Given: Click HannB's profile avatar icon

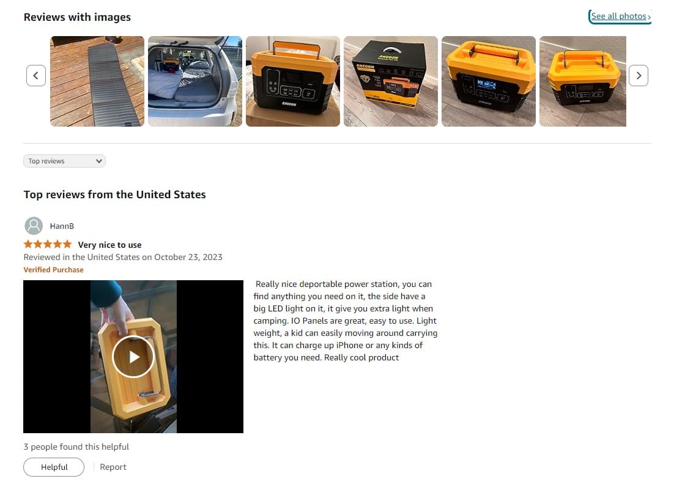Looking at the screenshot, I should click(34, 226).
